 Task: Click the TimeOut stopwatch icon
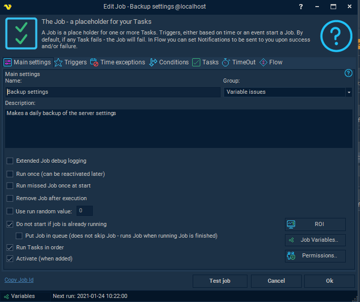(x=226, y=62)
